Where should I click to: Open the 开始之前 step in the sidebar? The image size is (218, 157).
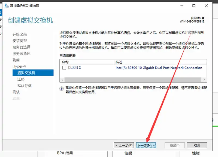[x=20, y=34]
